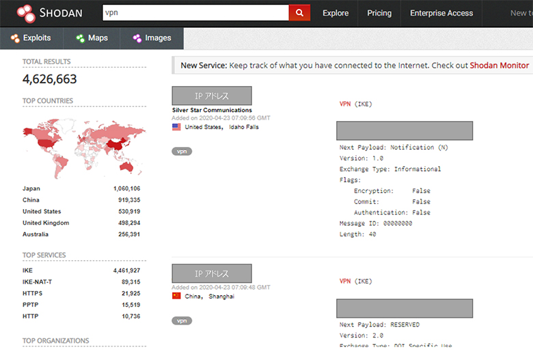
Task: Click the IKE count 4,461,927
Action: (126, 271)
